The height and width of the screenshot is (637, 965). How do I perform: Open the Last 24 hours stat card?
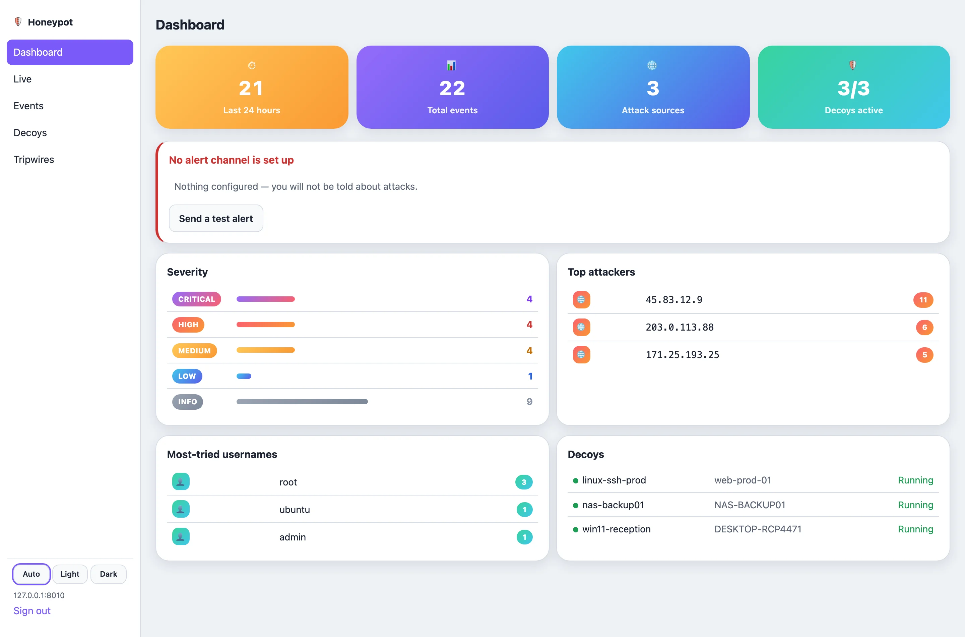pyautogui.click(x=252, y=87)
